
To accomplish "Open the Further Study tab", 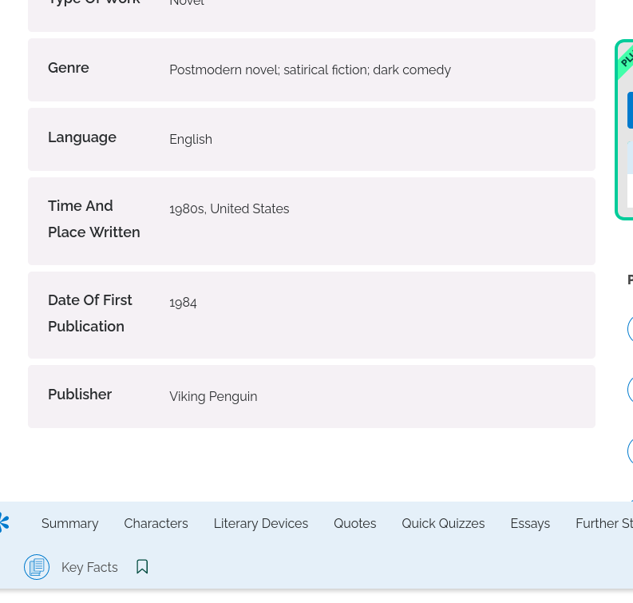I will coord(604,523).
